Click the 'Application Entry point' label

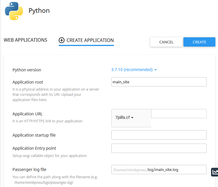(x=34, y=148)
